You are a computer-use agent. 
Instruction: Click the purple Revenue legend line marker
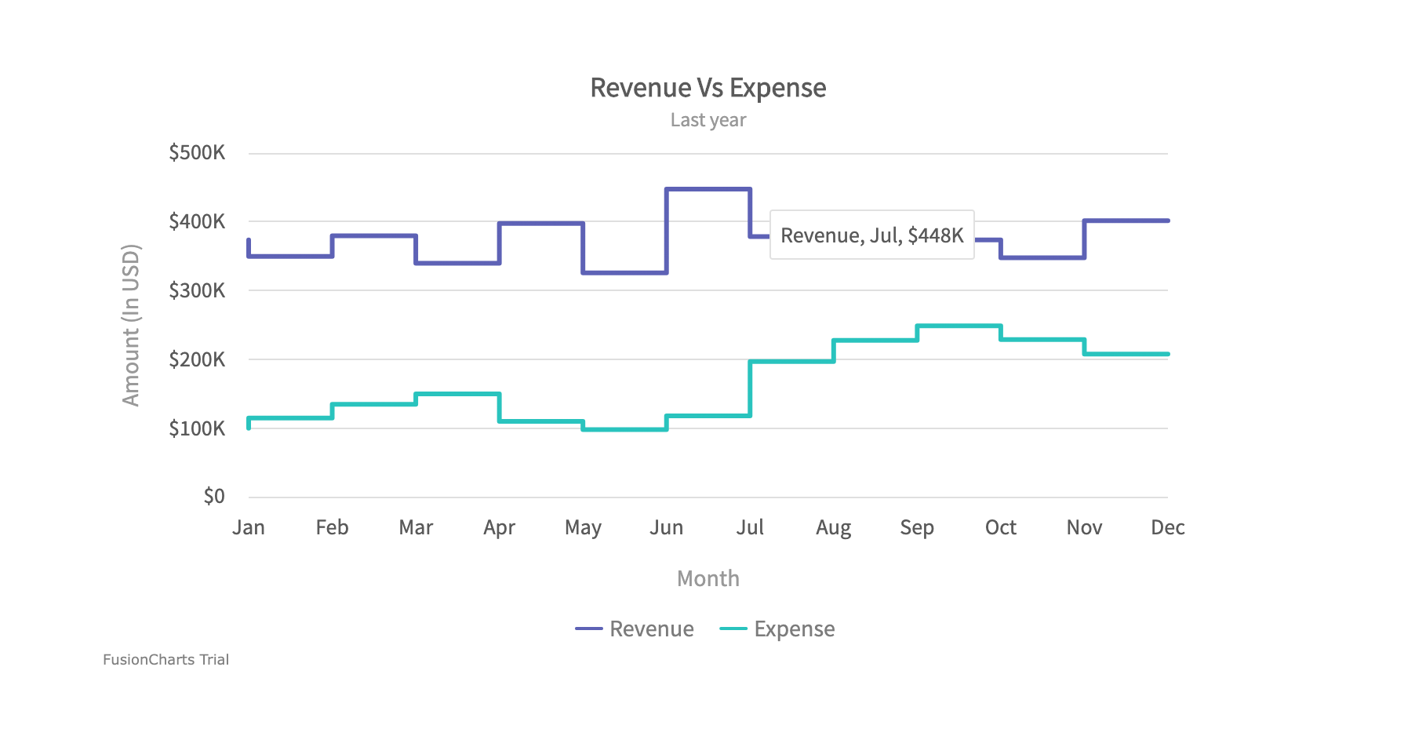[x=588, y=629]
